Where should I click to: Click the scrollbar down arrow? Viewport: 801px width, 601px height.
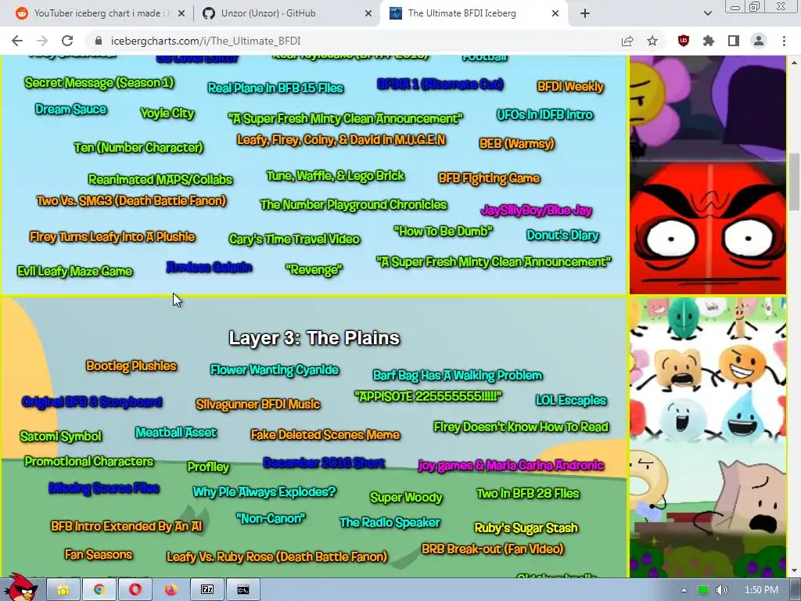(x=793, y=570)
